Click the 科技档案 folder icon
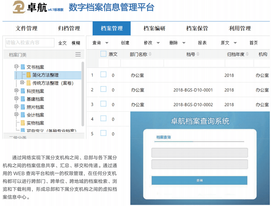274x206 pixels. (23, 91)
